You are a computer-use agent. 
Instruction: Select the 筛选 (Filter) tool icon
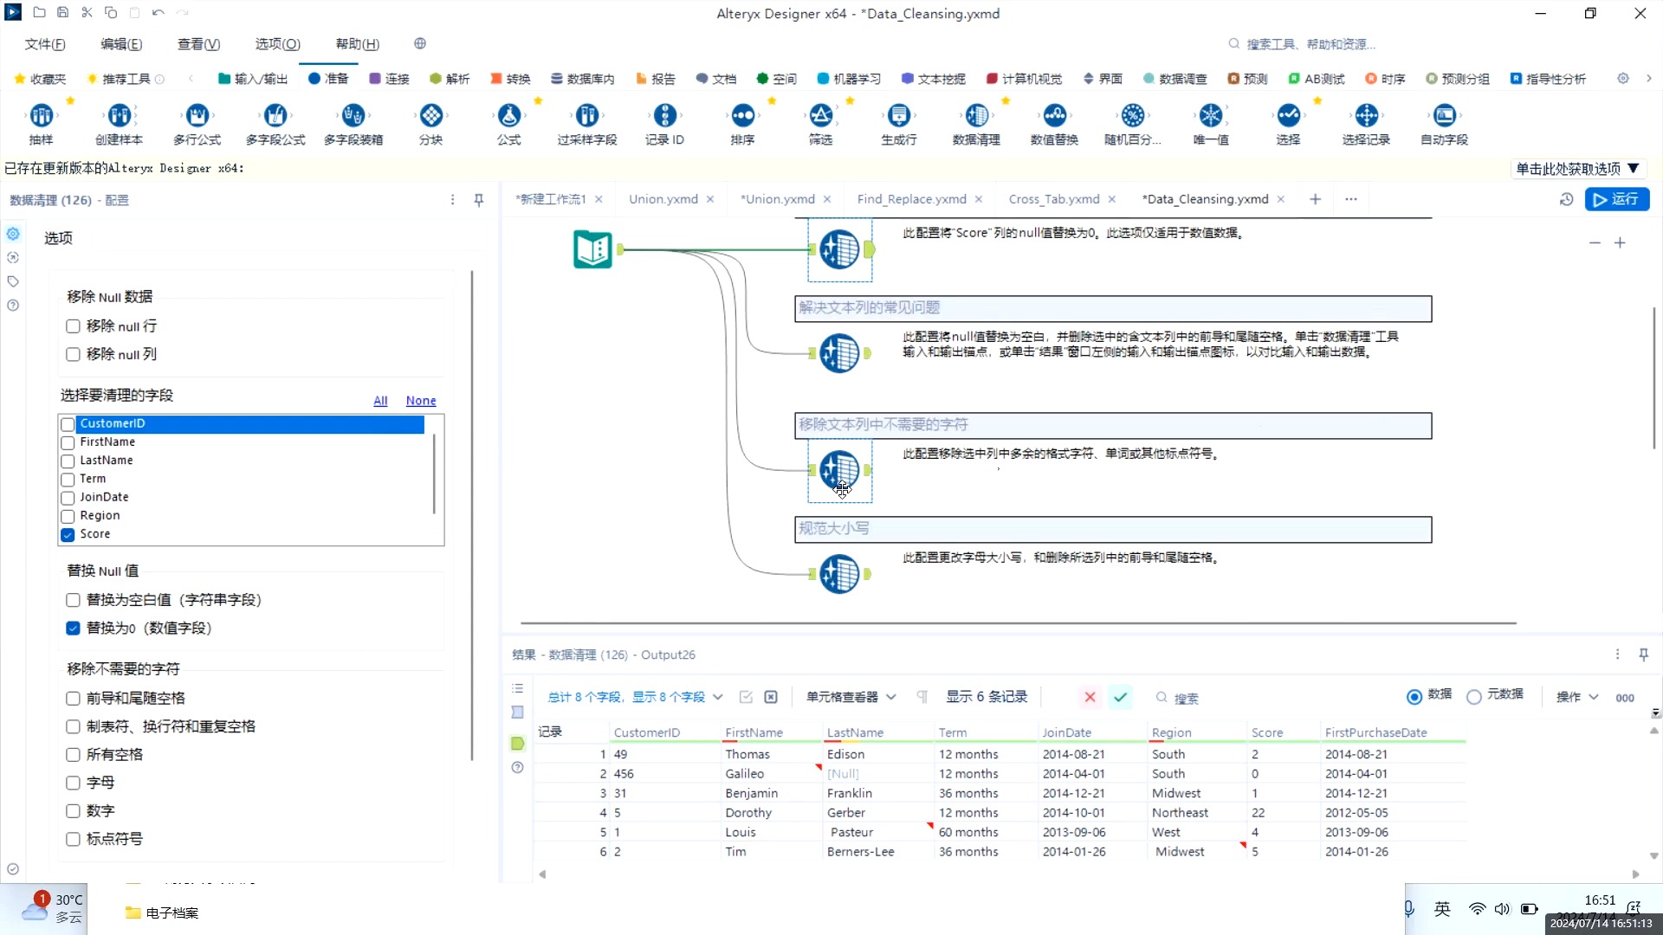point(820,115)
